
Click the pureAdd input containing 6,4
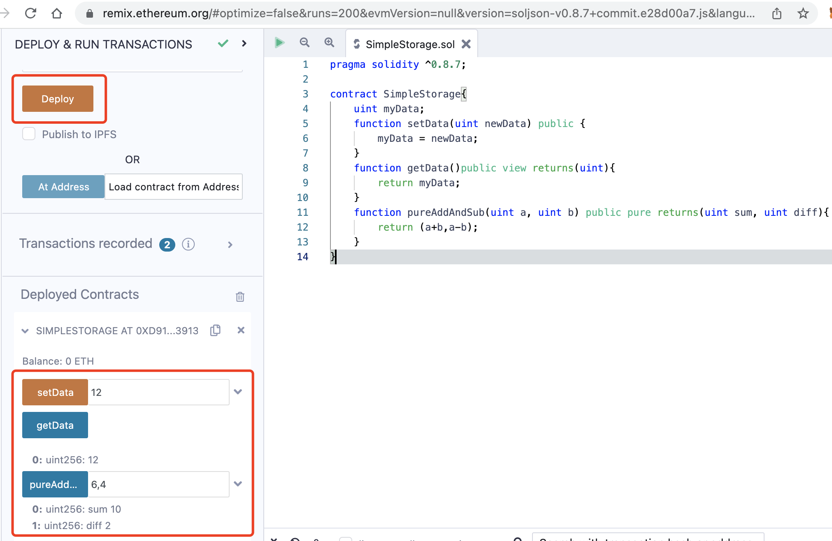point(158,484)
